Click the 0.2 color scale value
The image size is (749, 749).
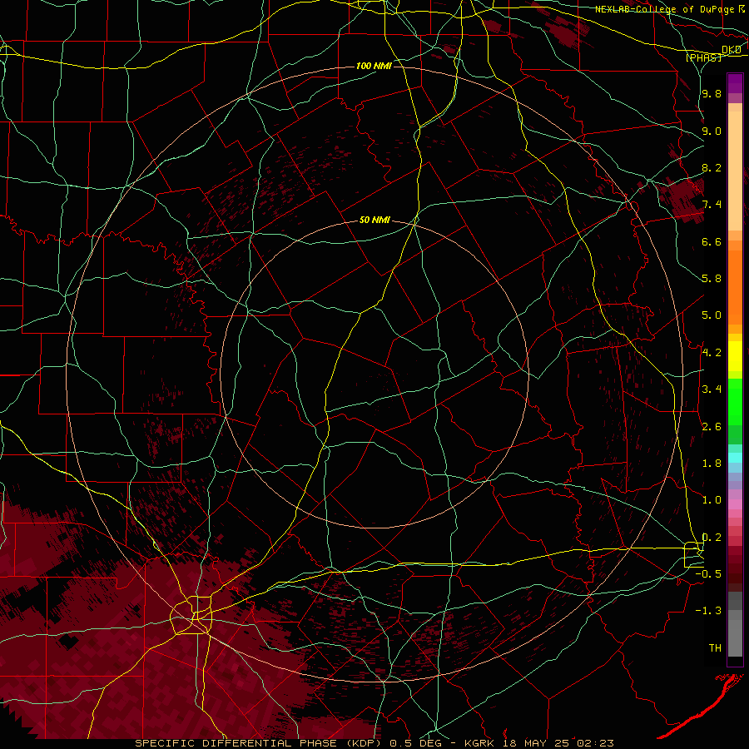pyautogui.click(x=712, y=538)
